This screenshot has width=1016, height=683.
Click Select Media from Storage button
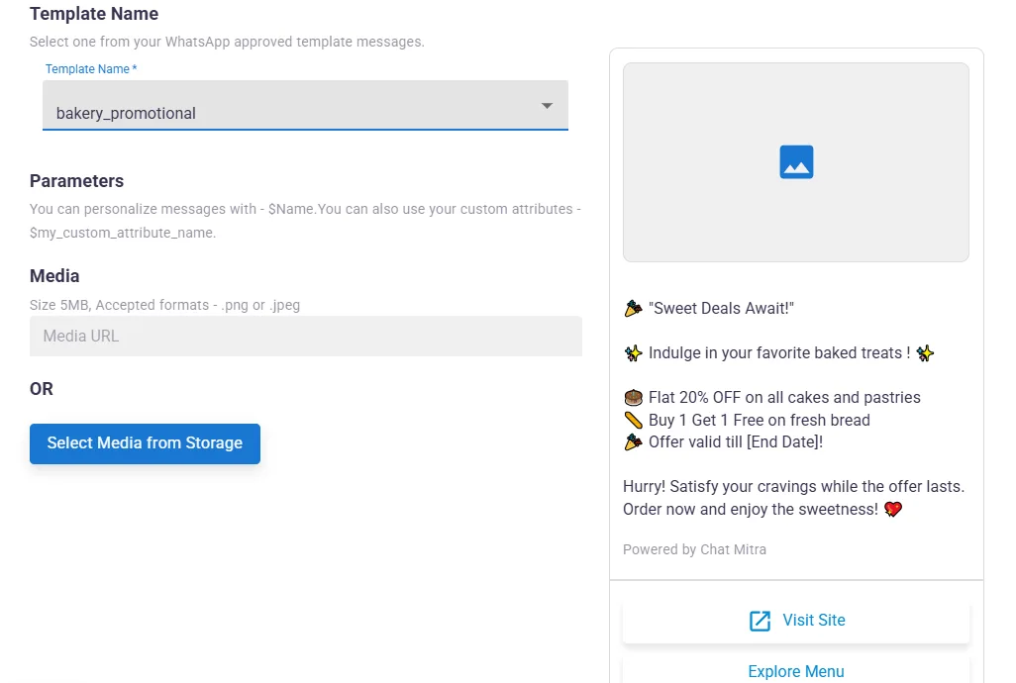[x=146, y=443]
